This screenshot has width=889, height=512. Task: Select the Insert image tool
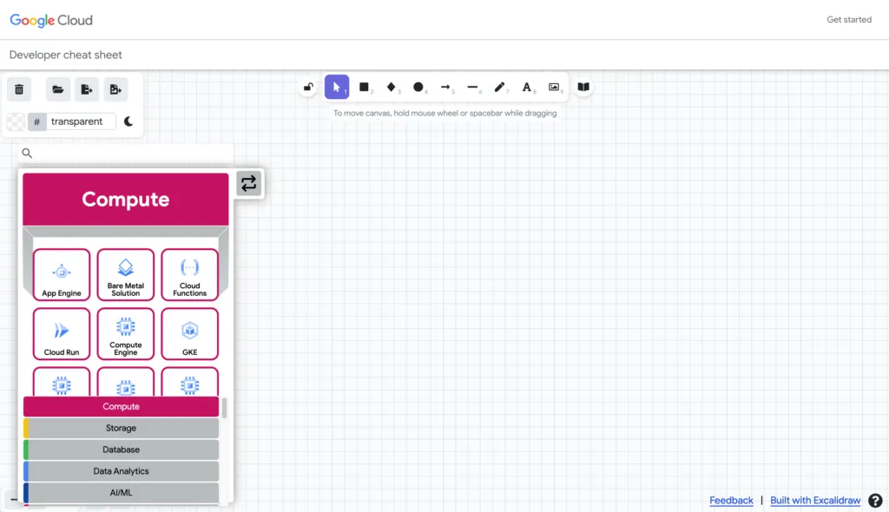[554, 88]
